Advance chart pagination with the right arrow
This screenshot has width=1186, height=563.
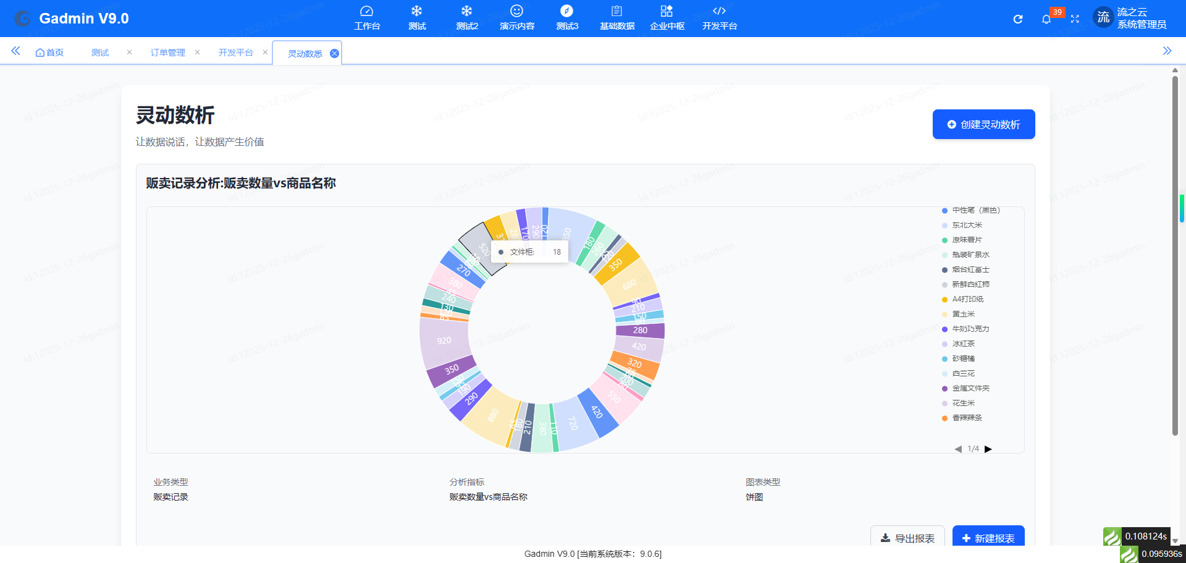point(989,449)
